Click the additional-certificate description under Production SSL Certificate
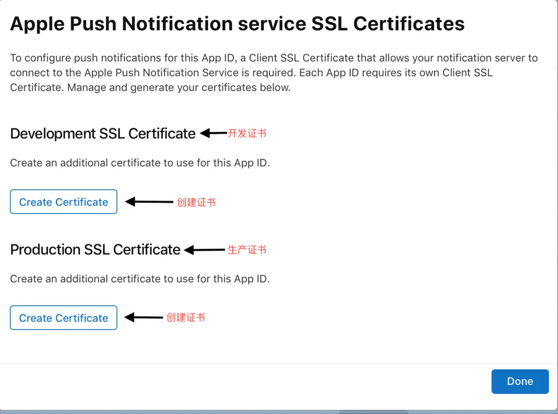The width and height of the screenshot is (558, 414). coord(140,279)
